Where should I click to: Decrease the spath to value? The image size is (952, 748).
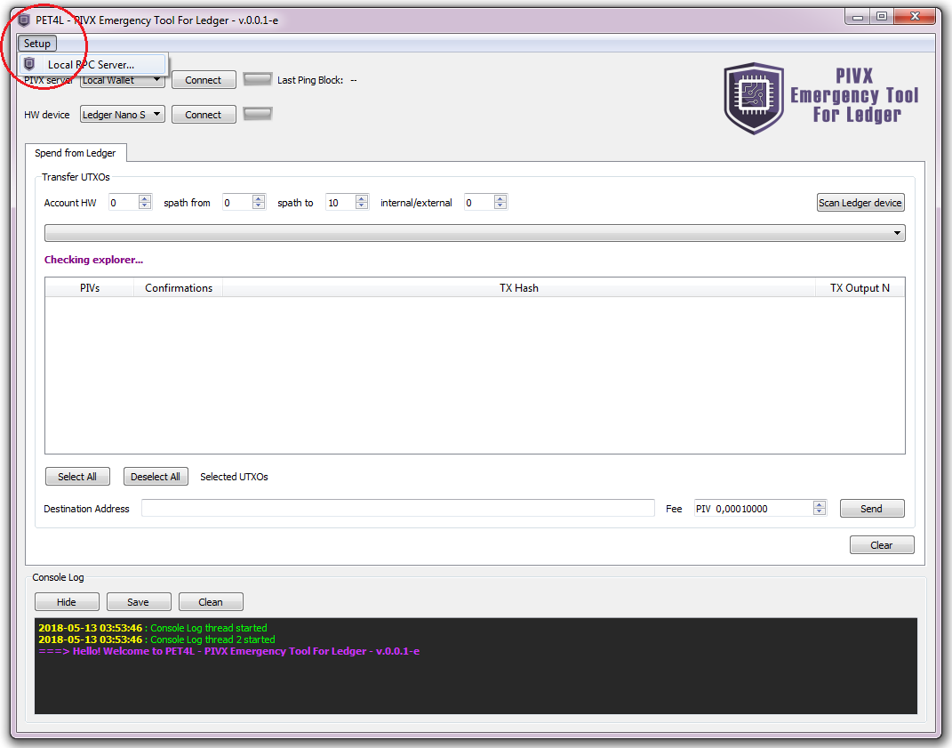click(x=362, y=206)
